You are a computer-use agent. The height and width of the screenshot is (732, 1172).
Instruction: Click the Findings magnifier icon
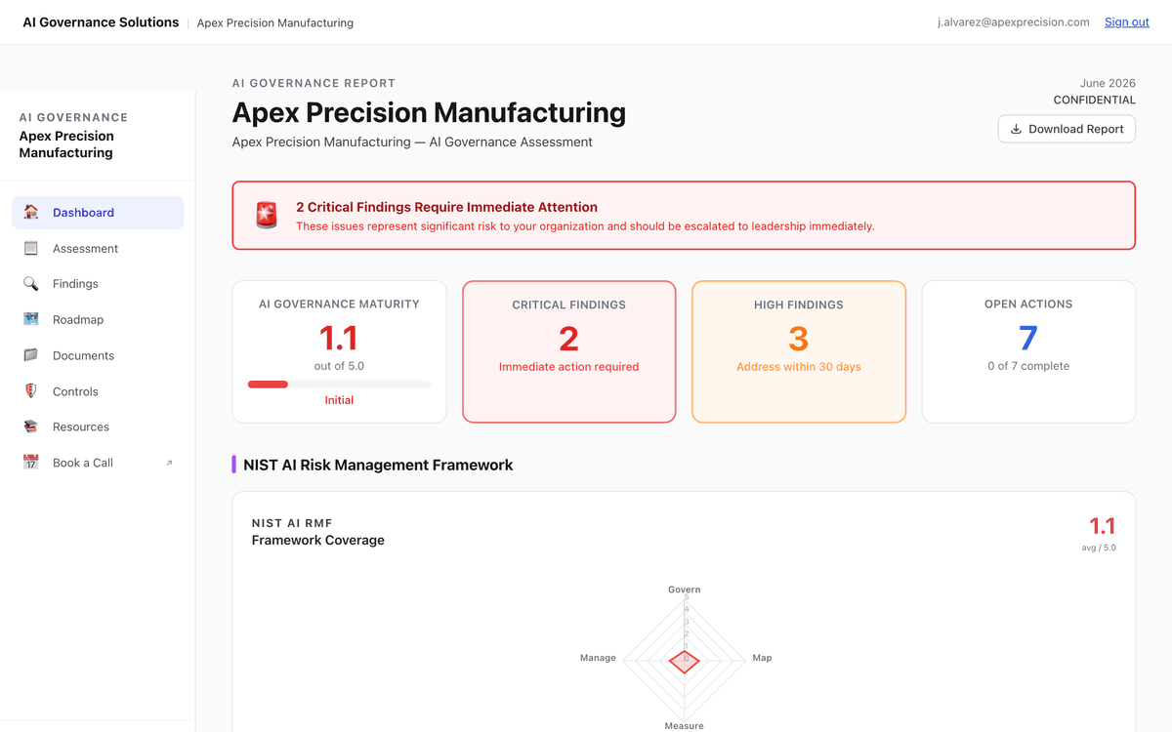[x=31, y=284]
